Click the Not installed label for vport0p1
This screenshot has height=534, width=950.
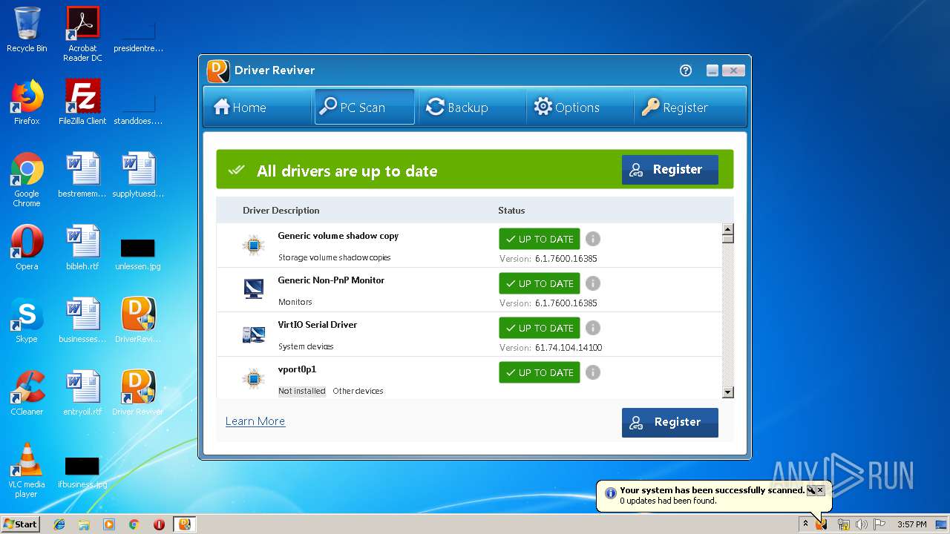302,391
